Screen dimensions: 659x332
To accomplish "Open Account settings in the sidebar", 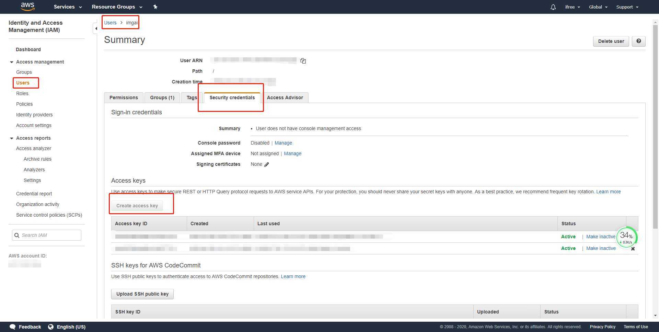I will tap(34, 125).
